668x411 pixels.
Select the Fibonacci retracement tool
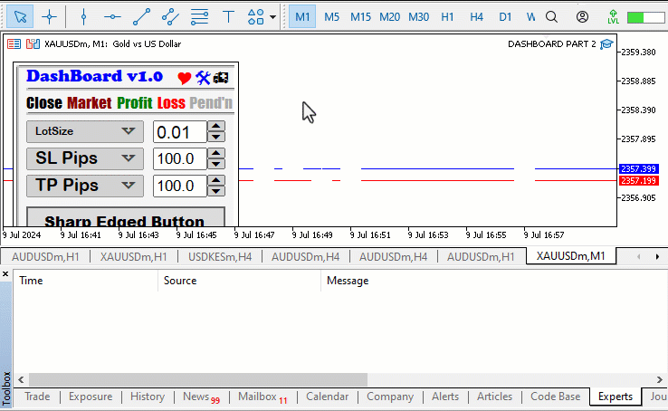(199, 16)
